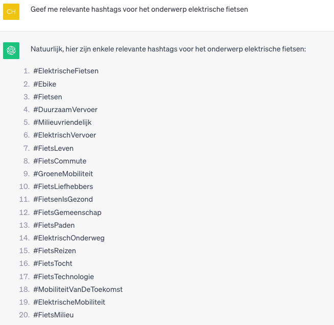Select the #FietsTechnologie list entry
This screenshot has width=334, height=325.
click(x=64, y=277)
